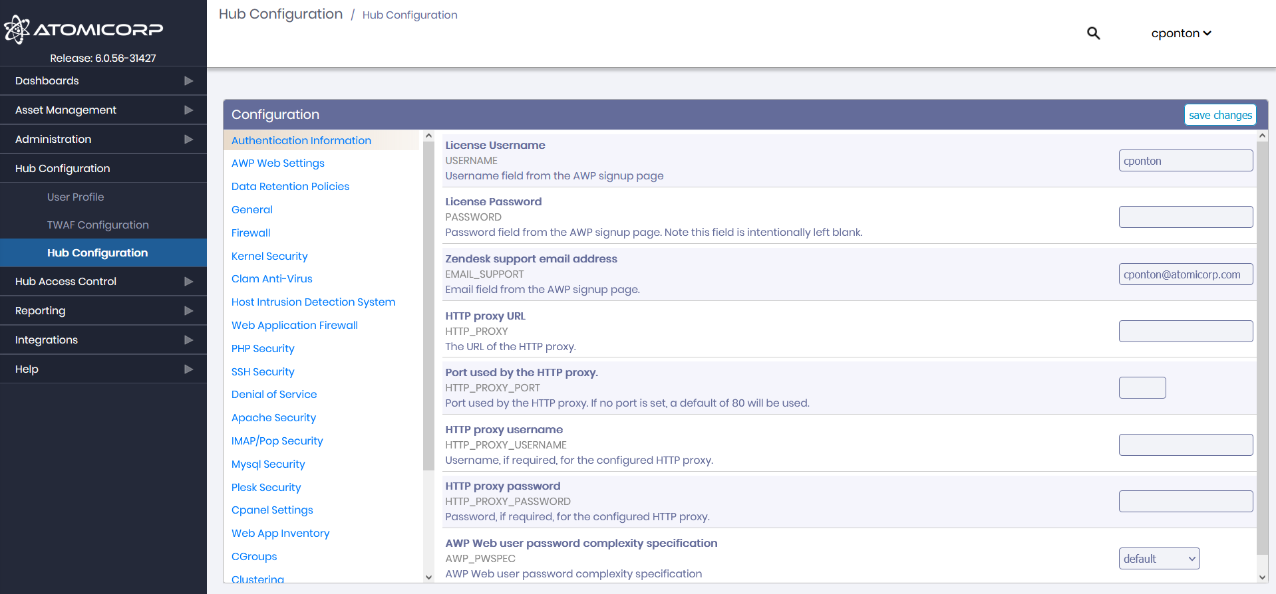Open the cponton user menu

click(1181, 33)
